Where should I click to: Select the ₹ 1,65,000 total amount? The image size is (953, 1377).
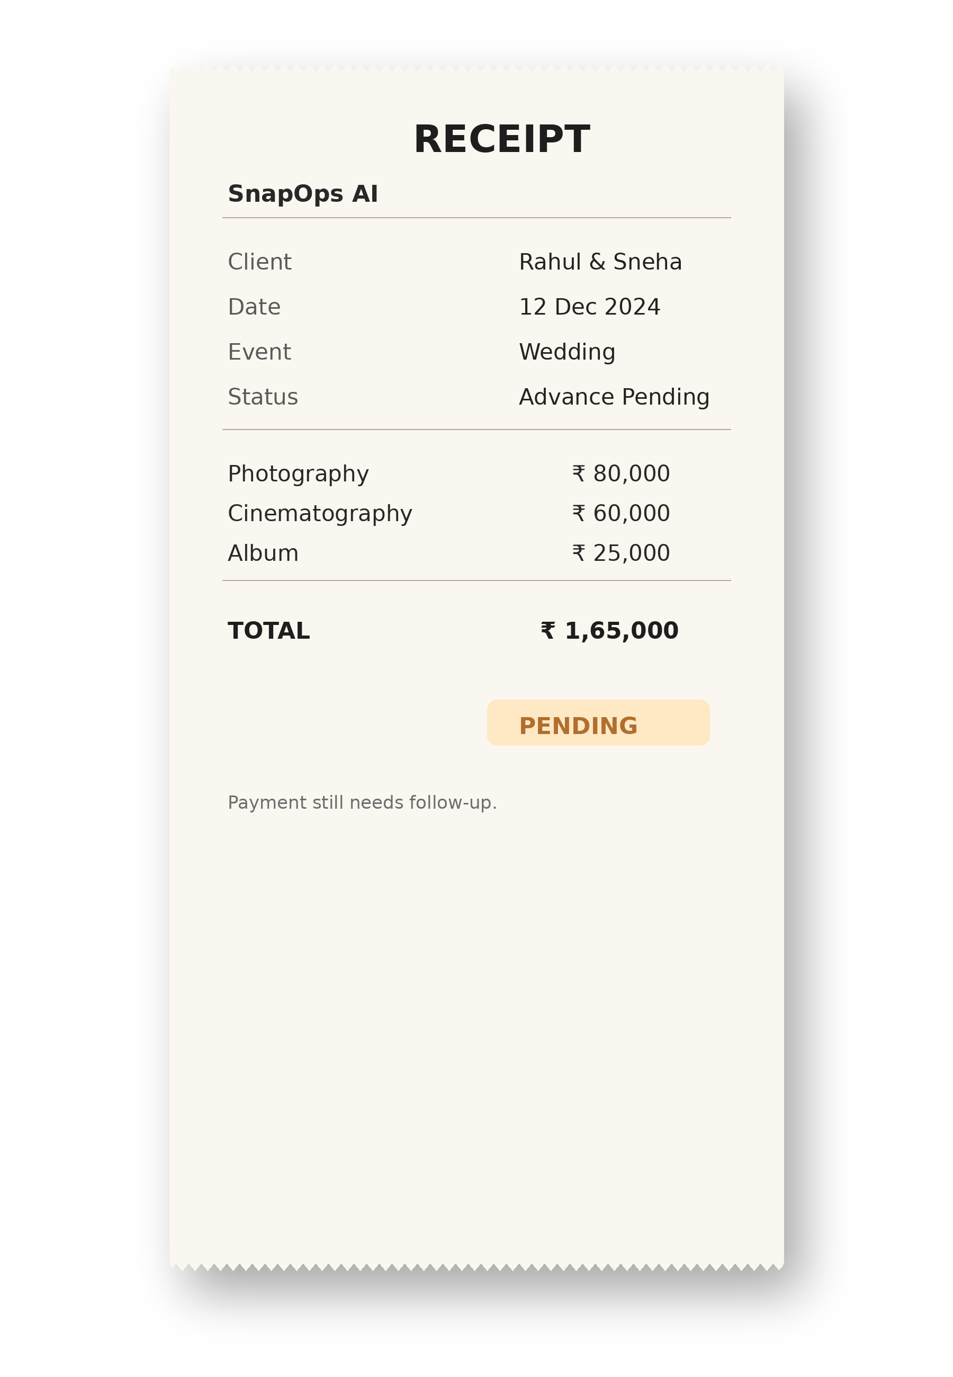610,631
